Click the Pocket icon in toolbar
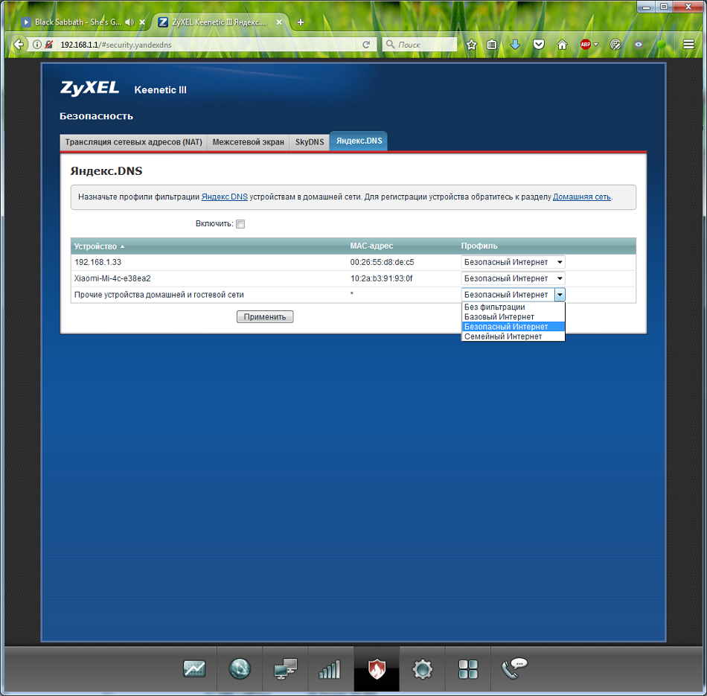The height and width of the screenshot is (696, 707). tap(539, 44)
